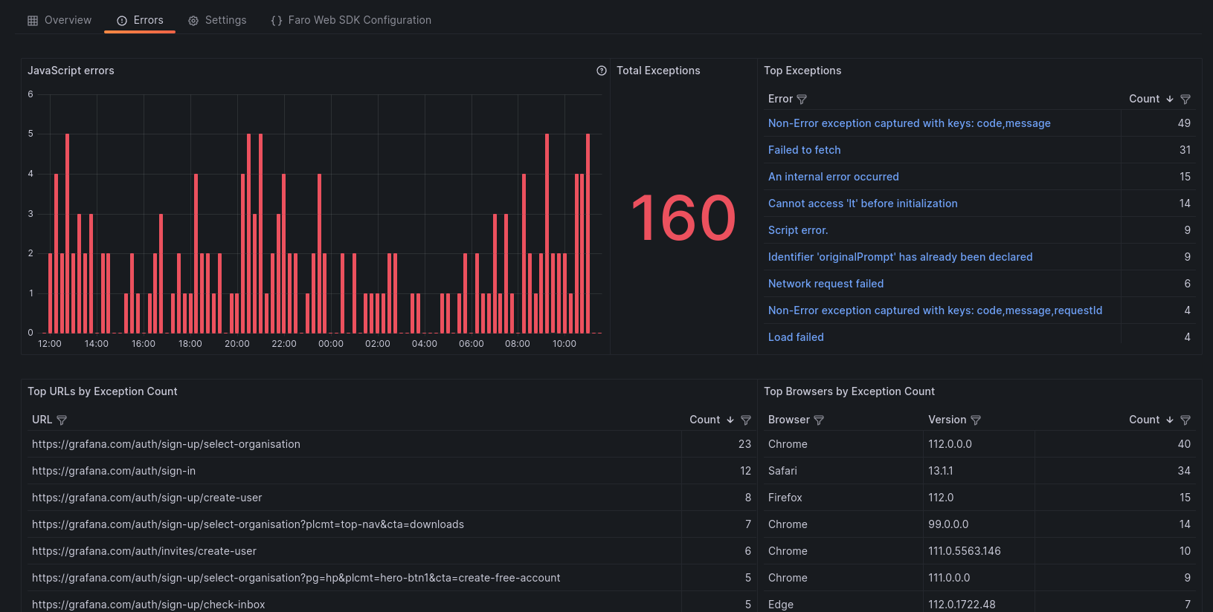Image resolution: width=1213 pixels, height=612 pixels.
Task: Sort Top Browsers by Count header
Action: pyautogui.click(x=1151, y=420)
